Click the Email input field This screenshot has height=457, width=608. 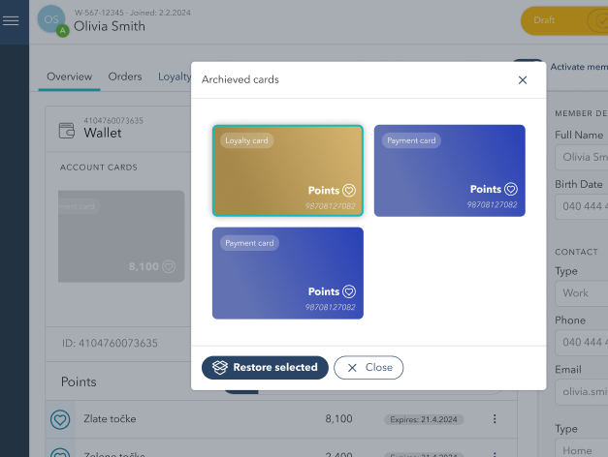pyautogui.click(x=581, y=392)
